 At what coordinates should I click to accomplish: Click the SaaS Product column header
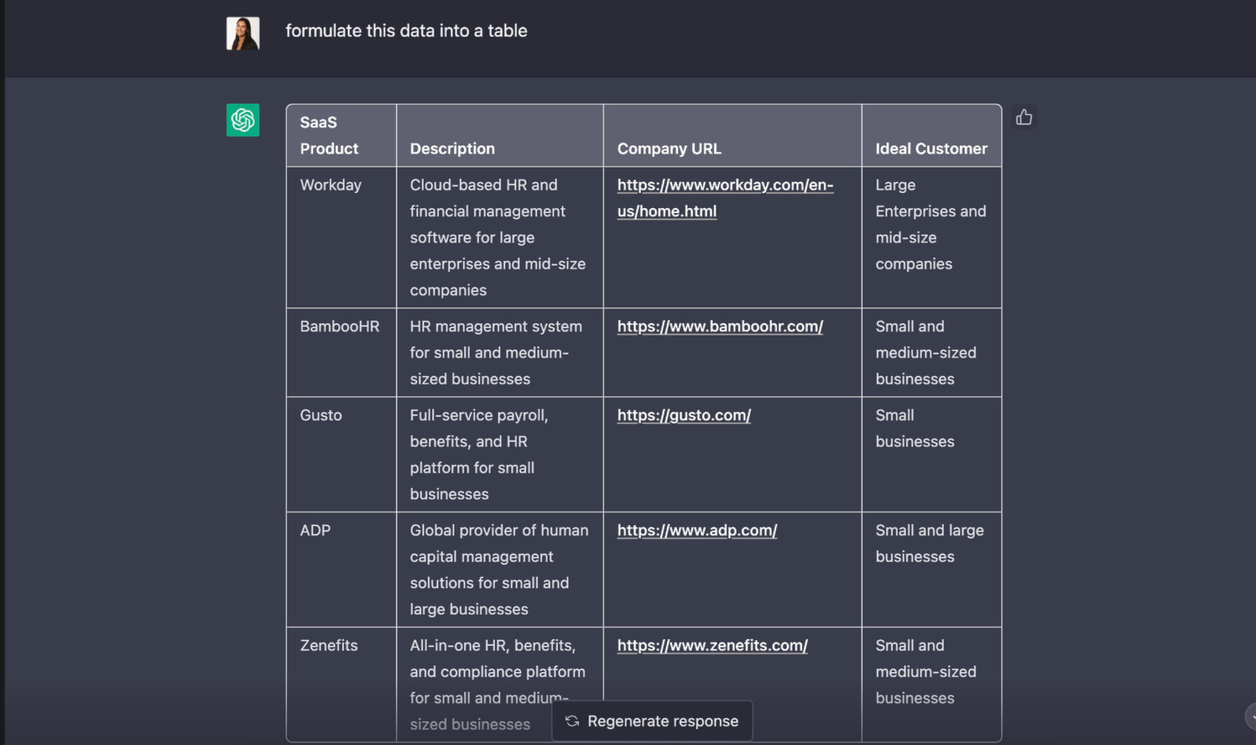pos(329,135)
